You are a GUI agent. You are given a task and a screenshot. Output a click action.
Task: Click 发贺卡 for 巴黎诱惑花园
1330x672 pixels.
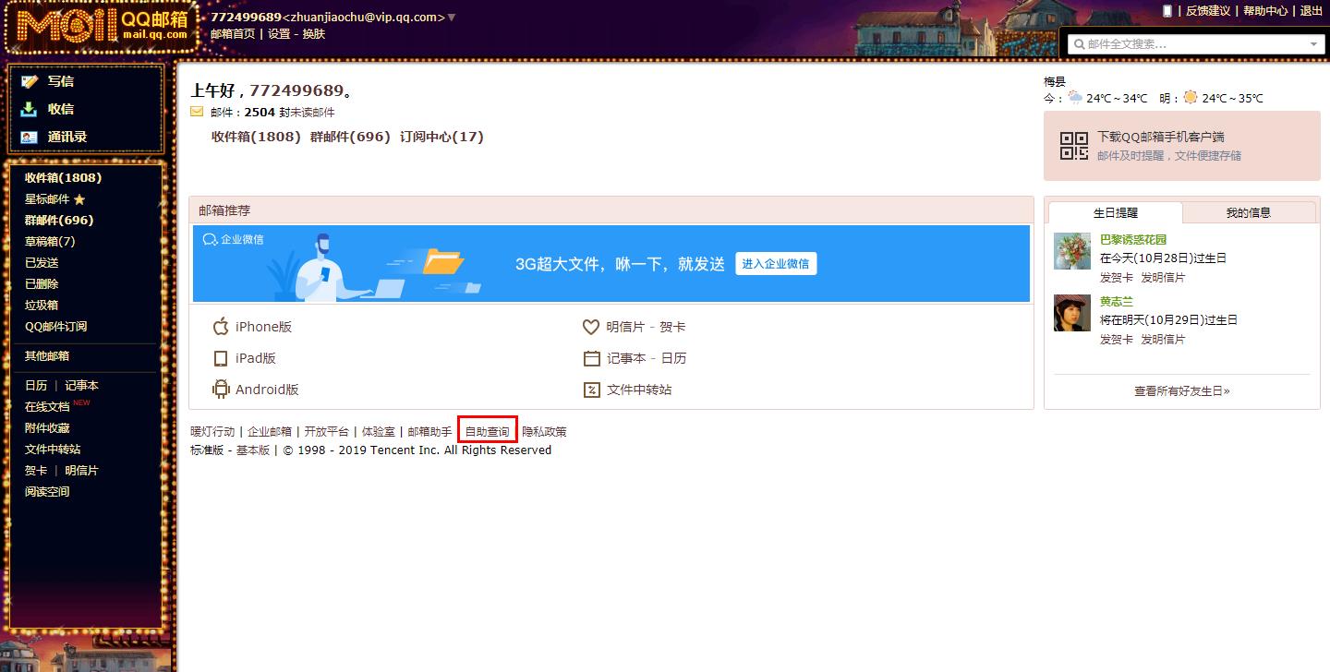(1116, 277)
